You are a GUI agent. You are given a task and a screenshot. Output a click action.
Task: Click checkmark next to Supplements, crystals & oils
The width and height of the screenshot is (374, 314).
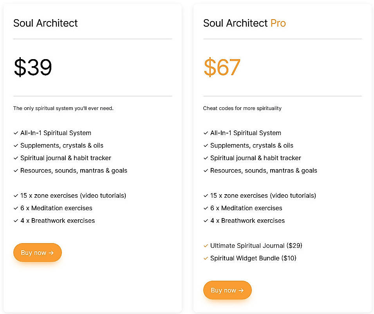[16, 145]
